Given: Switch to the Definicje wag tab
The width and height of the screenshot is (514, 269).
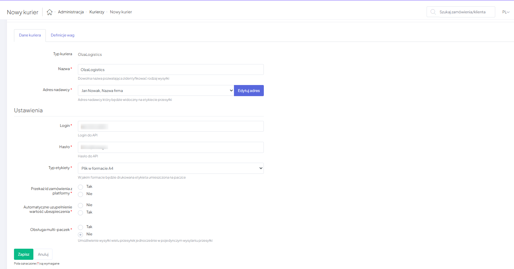Looking at the screenshot, I should coord(62,35).
